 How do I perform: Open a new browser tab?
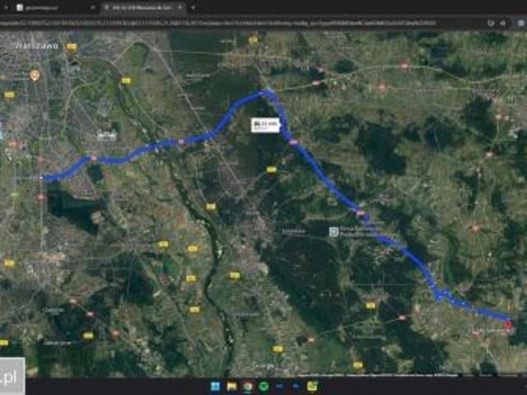pos(194,7)
